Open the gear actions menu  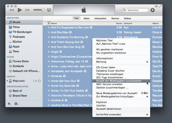click(x=16, y=104)
